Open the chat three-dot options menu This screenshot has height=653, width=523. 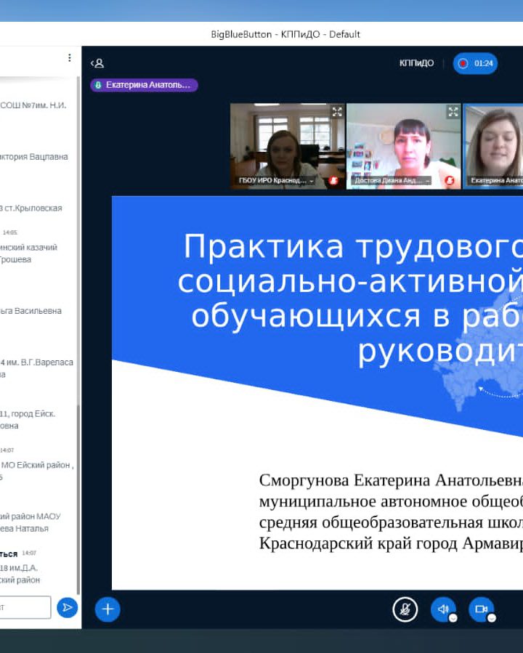(70, 58)
